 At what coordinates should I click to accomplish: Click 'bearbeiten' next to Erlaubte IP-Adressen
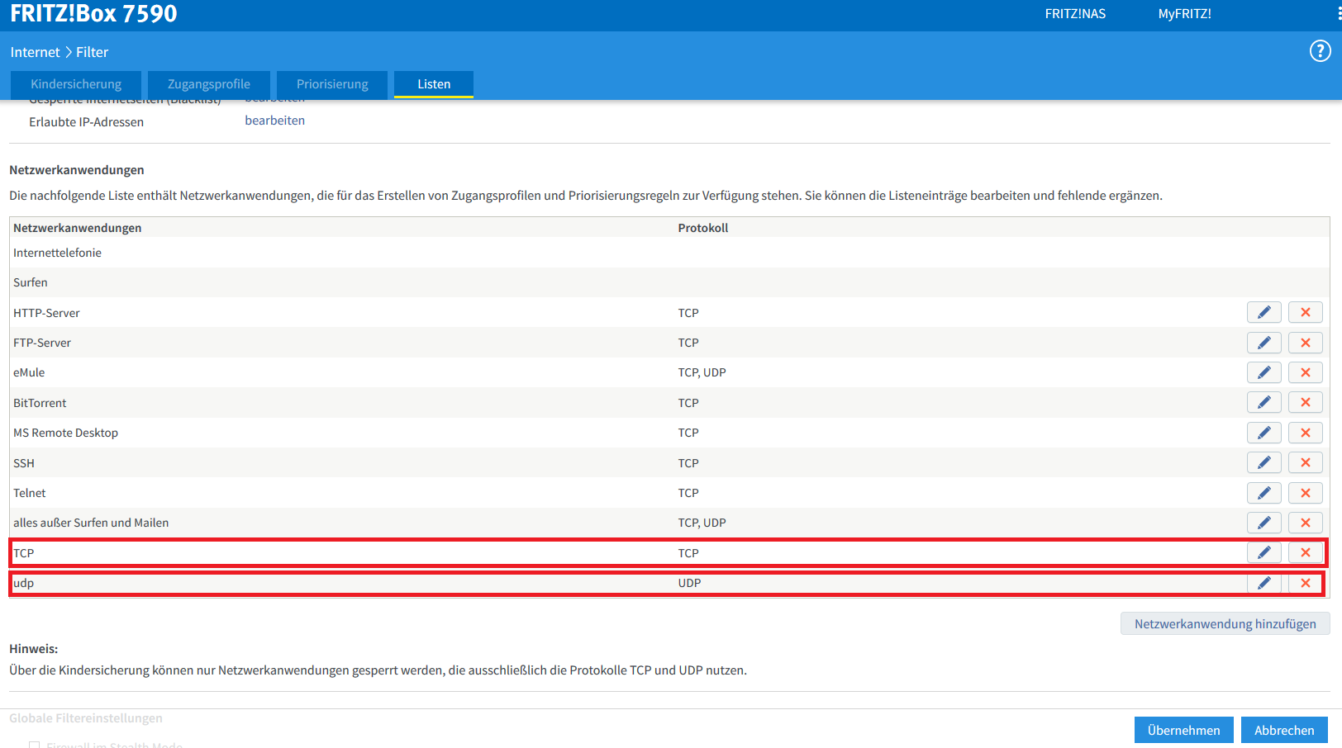(275, 121)
